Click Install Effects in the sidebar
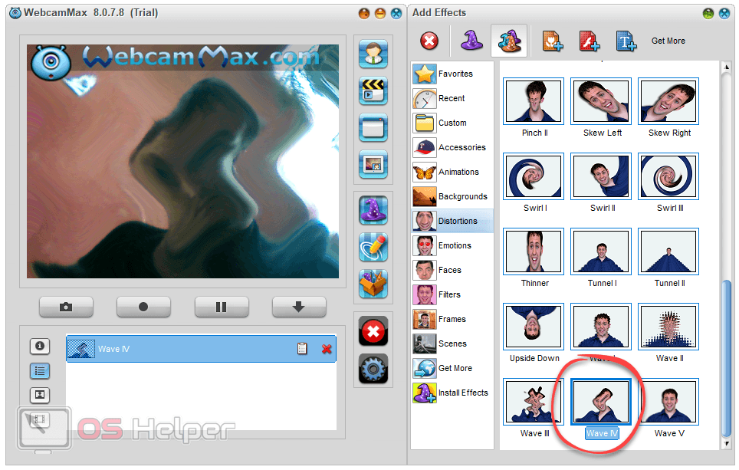The image size is (739, 470). coord(462,393)
